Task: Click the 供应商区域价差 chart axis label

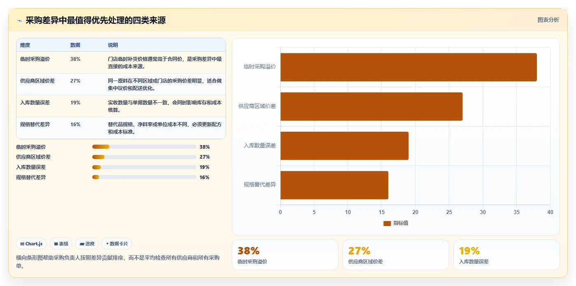Action: point(257,106)
